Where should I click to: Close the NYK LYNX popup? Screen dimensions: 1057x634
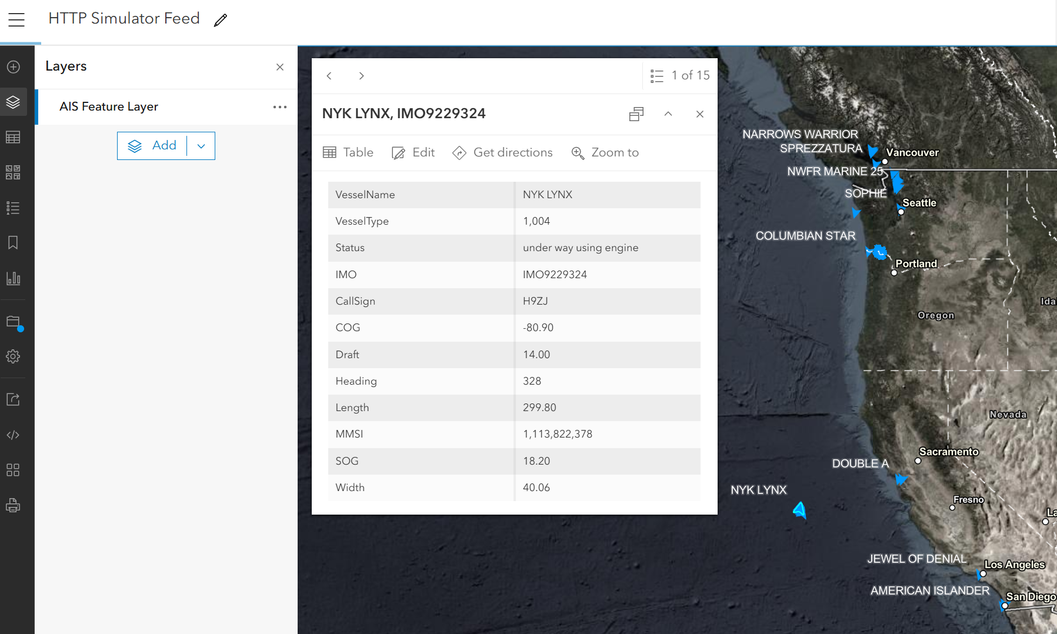point(700,114)
